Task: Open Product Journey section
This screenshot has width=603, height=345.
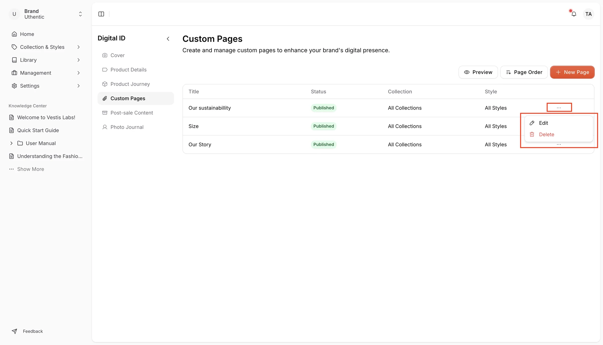Action: click(x=136, y=84)
